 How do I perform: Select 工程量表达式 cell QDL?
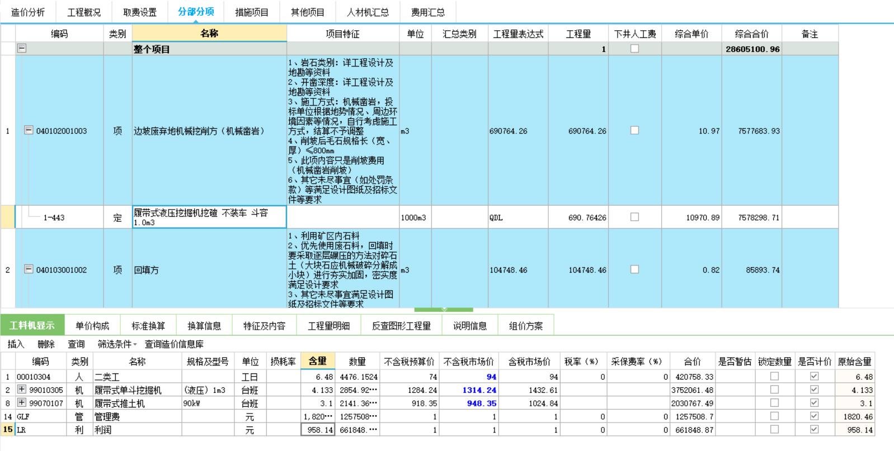point(517,217)
